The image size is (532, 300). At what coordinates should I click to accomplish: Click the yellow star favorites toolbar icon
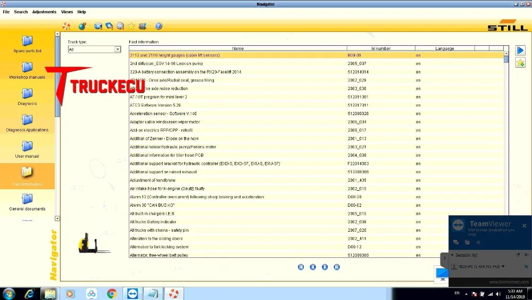131,26
